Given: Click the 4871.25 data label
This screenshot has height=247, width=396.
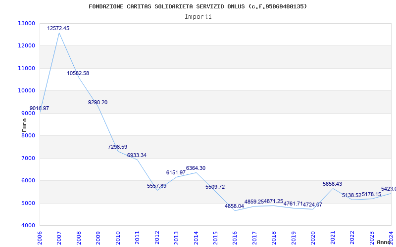Looking at the screenshot, I should pyautogui.click(x=274, y=202).
